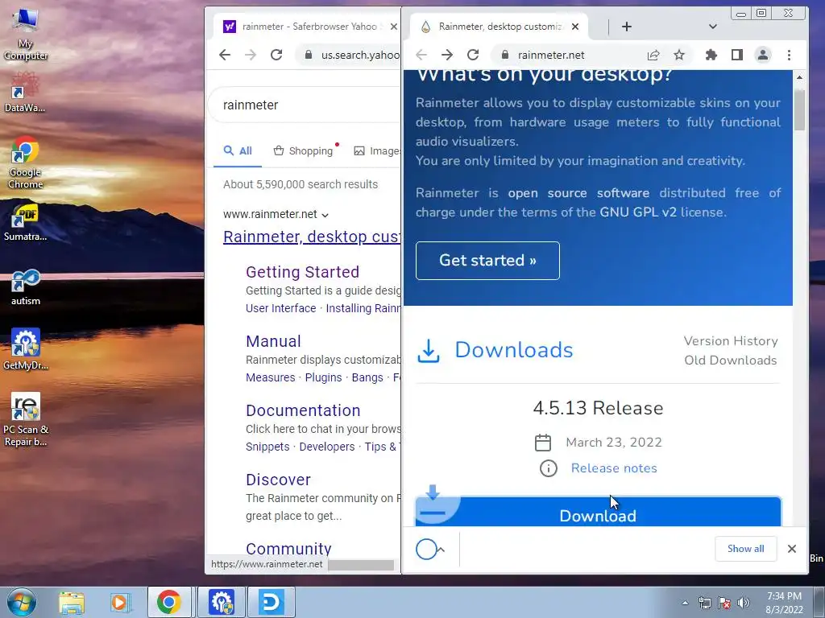Click the Yahoo search box with rainmeter
825x618 pixels.
[305, 105]
